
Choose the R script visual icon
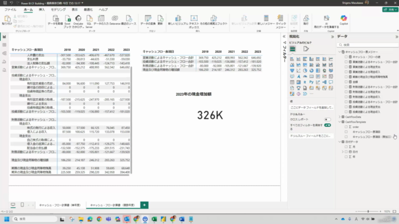click(305, 82)
